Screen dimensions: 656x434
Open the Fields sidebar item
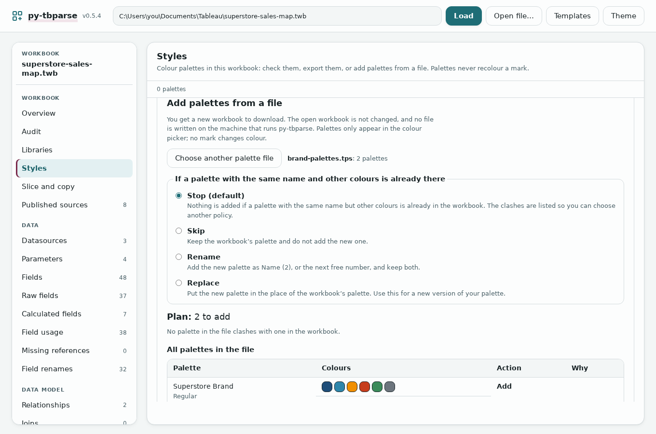coord(74,277)
